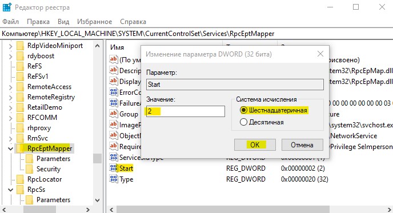Expand the RemoteRegistry key
The width and height of the screenshot is (393, 213).
[x=10, y=98]
